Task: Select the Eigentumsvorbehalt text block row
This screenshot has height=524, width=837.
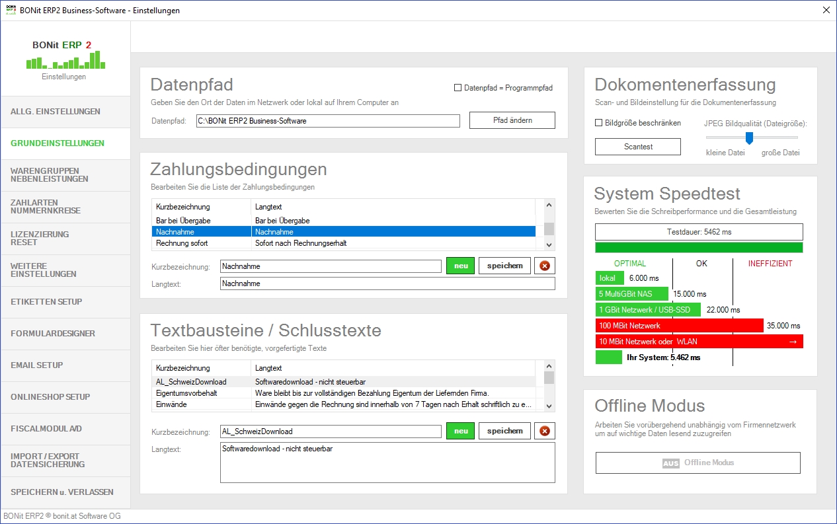Action: click(x=343, y=393)
